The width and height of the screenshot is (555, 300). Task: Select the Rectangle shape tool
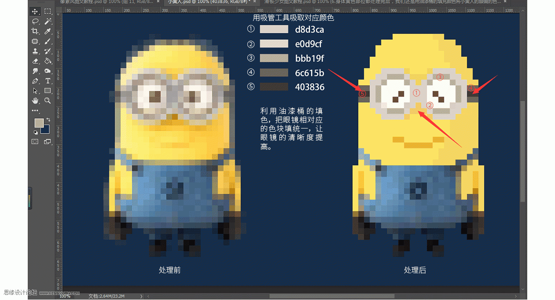coord(48,91)
